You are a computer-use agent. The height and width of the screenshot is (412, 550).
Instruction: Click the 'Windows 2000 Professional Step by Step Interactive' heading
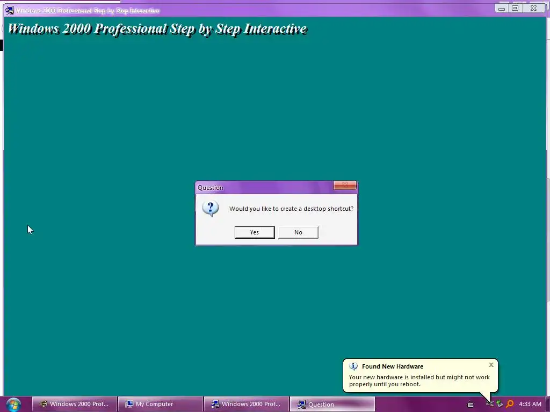pyautogui.click(x=157, y=29)
